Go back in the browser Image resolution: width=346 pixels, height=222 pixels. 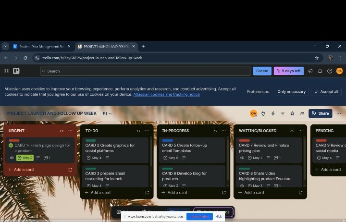[x=6, y=58]
